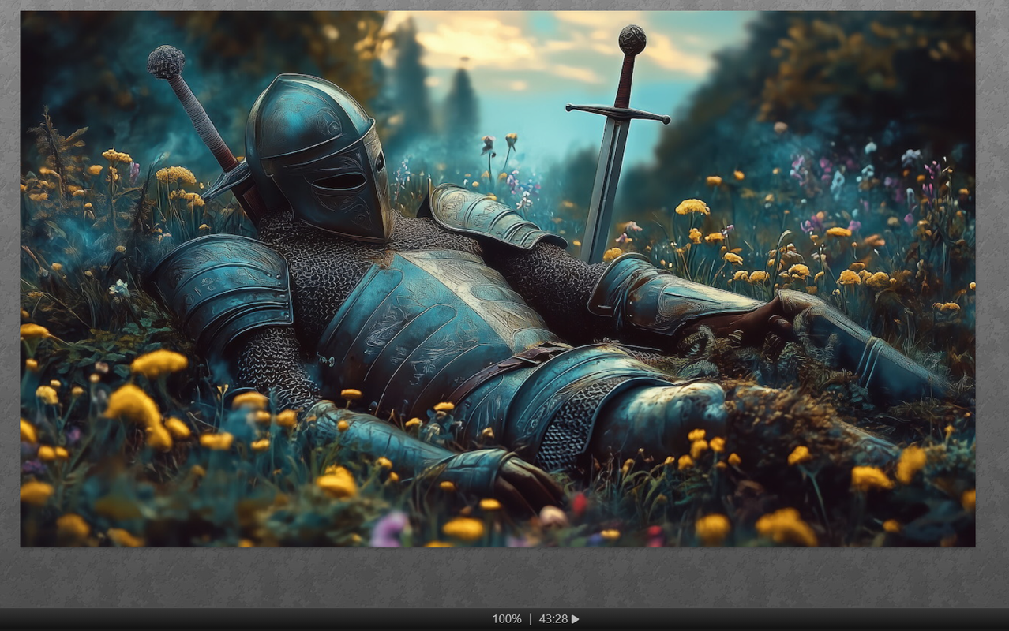The height and width of the screenshot is (631, 1009).
Task: Click the 43:28 timer value
Action: click(553, 619)
